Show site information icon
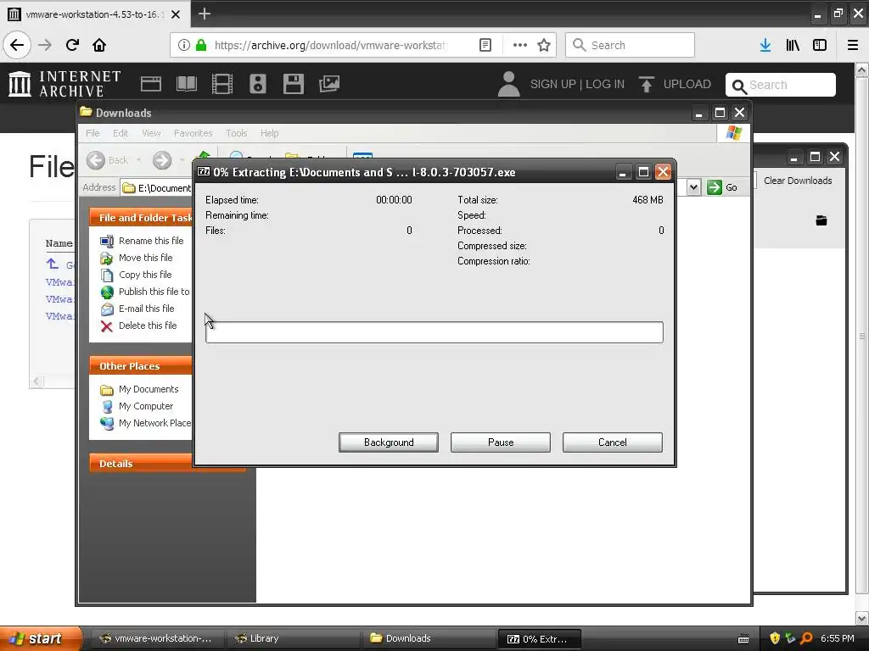 184,45
